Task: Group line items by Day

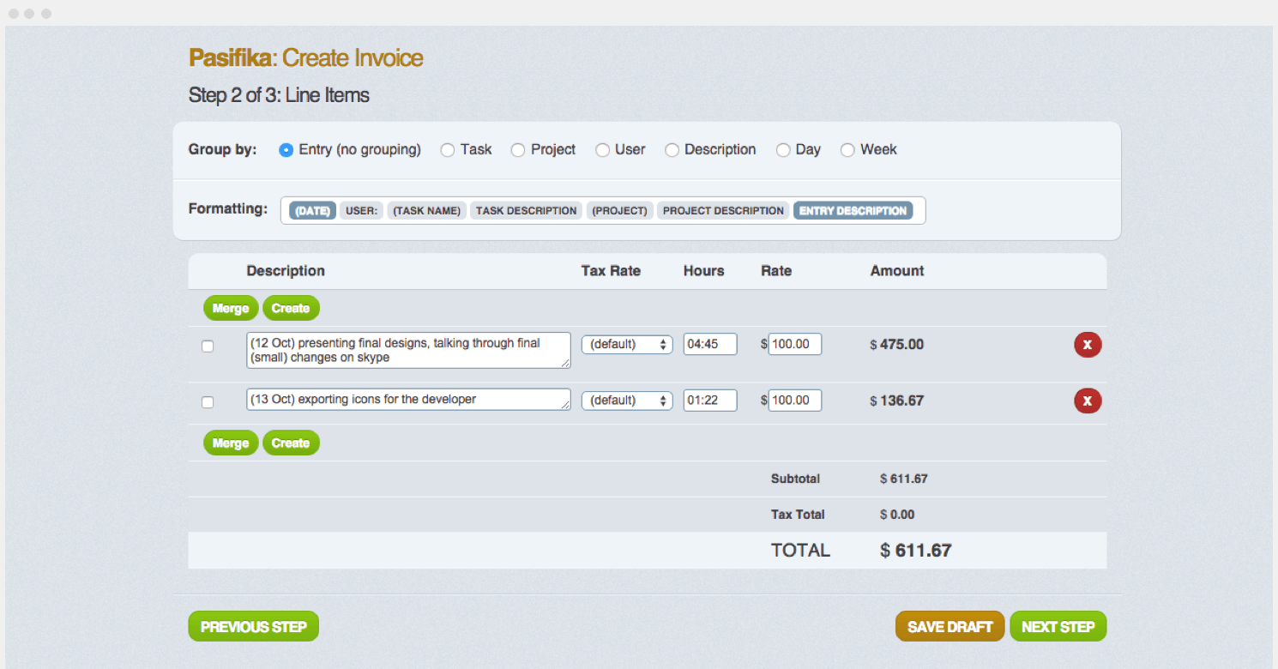Action: click(783, 150)
